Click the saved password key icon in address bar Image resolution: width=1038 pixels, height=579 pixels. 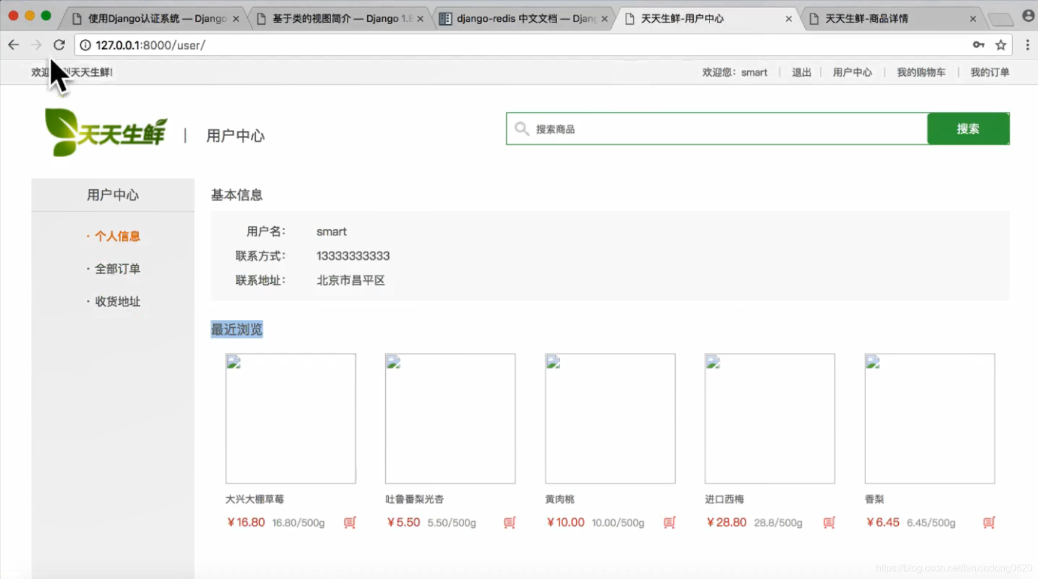(979, 45)
